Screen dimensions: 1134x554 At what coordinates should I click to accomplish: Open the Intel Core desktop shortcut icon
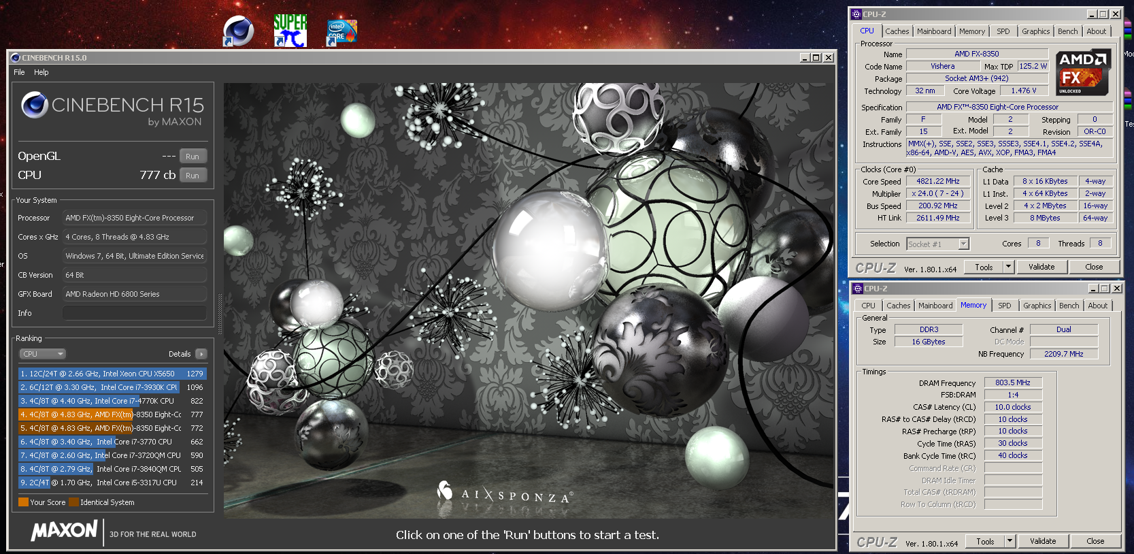pos(341,31)
